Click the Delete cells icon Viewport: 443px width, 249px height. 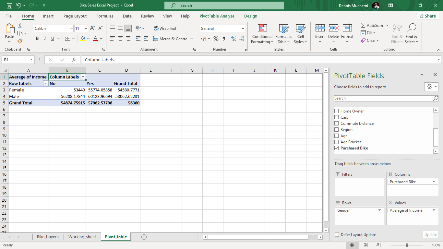coord(334,28)
